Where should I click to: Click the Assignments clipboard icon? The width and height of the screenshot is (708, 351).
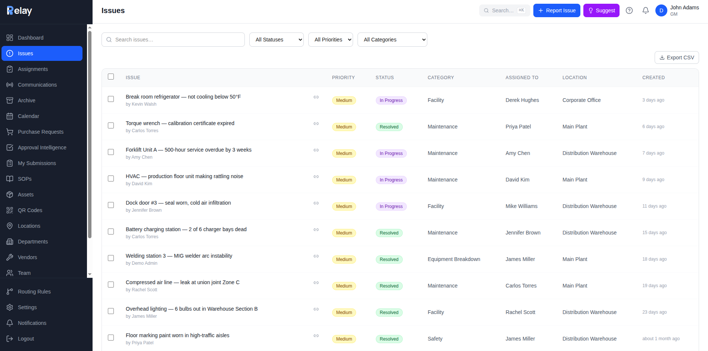[x=10, y=69]
